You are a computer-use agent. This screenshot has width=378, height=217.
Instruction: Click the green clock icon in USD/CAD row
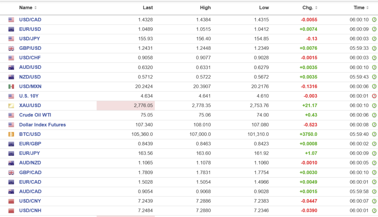[x=374, y=20]
